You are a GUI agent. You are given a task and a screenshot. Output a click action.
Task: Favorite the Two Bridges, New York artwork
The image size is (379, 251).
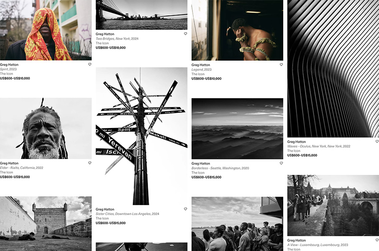pyautogui.click(x=185, y=33)
